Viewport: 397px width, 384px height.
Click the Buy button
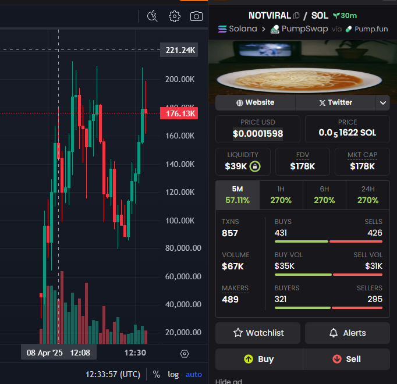coord(259,359)
